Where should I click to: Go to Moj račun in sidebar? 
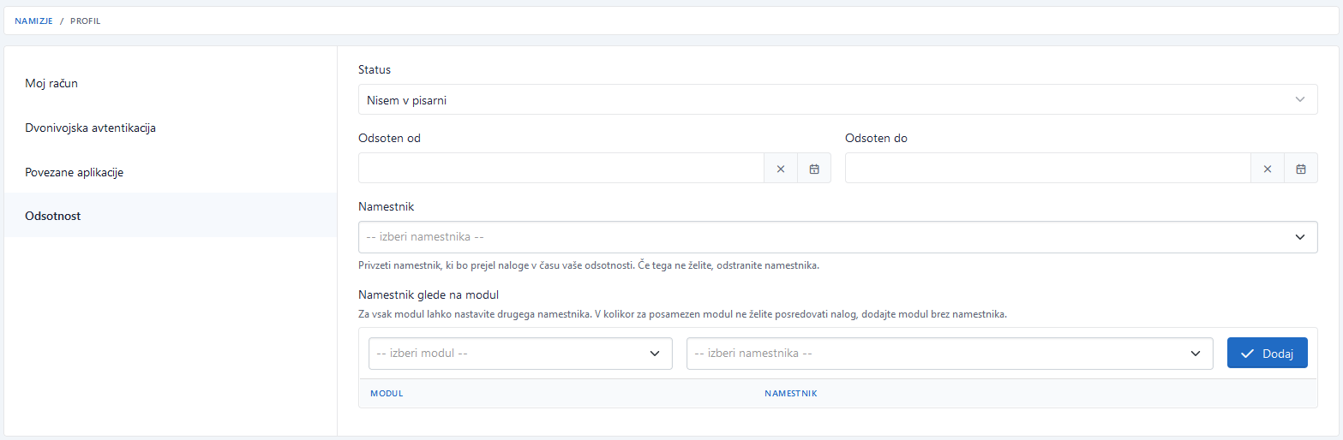pyautogui.click(x=51, y=84)
